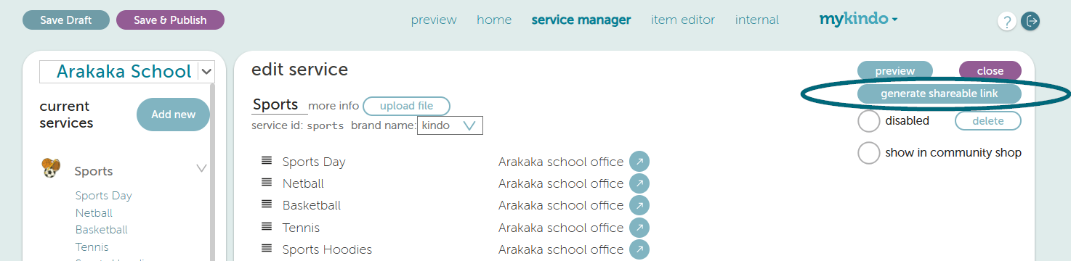
Task: Open the help question mark icon
Action: coord(1006,22)
